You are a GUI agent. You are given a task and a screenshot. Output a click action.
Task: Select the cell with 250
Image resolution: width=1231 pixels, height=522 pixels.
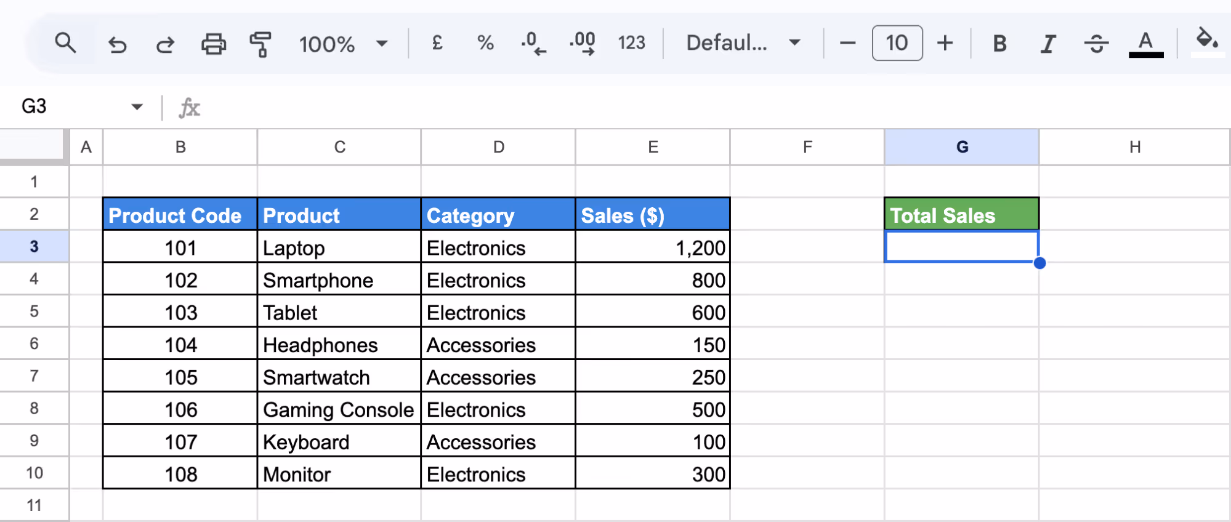coord(653,376)
